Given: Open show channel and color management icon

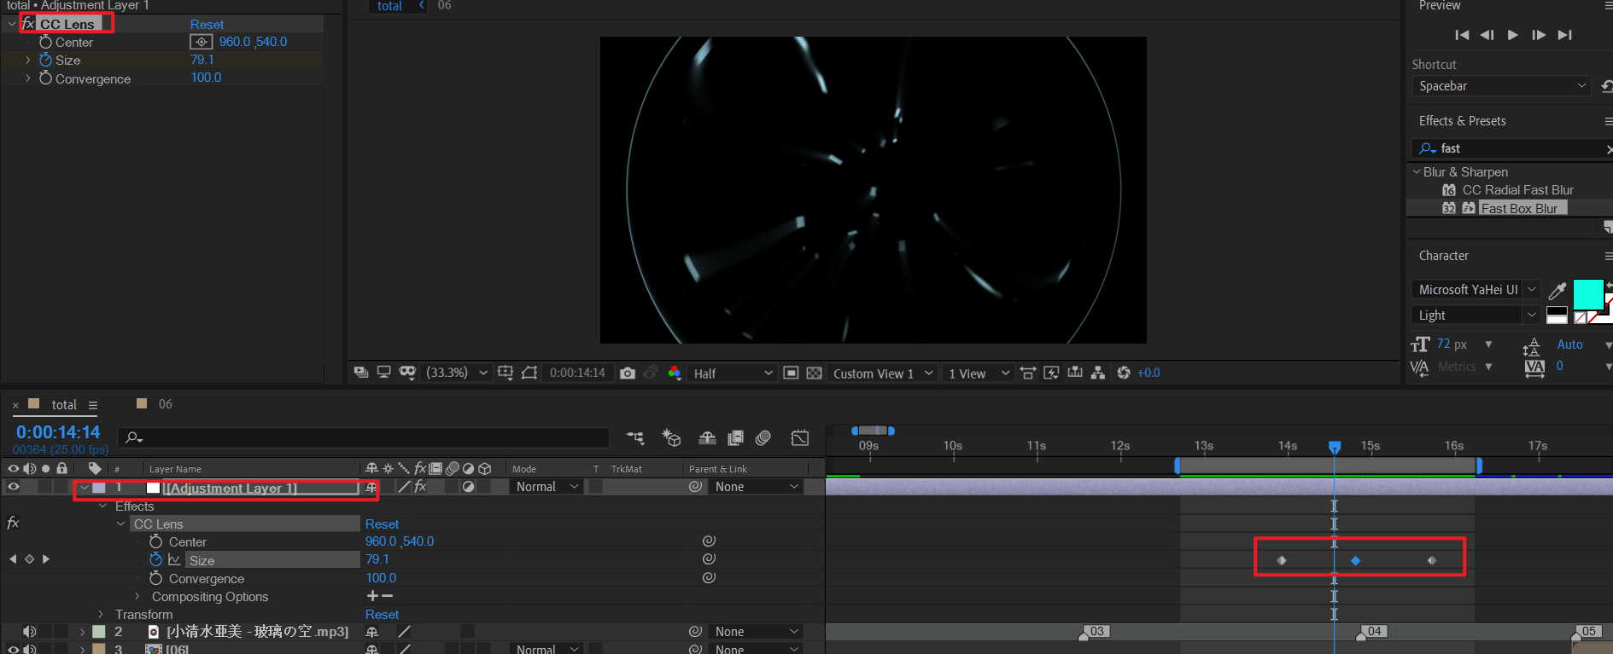Looking at the screenshot, I should [675, 373].
